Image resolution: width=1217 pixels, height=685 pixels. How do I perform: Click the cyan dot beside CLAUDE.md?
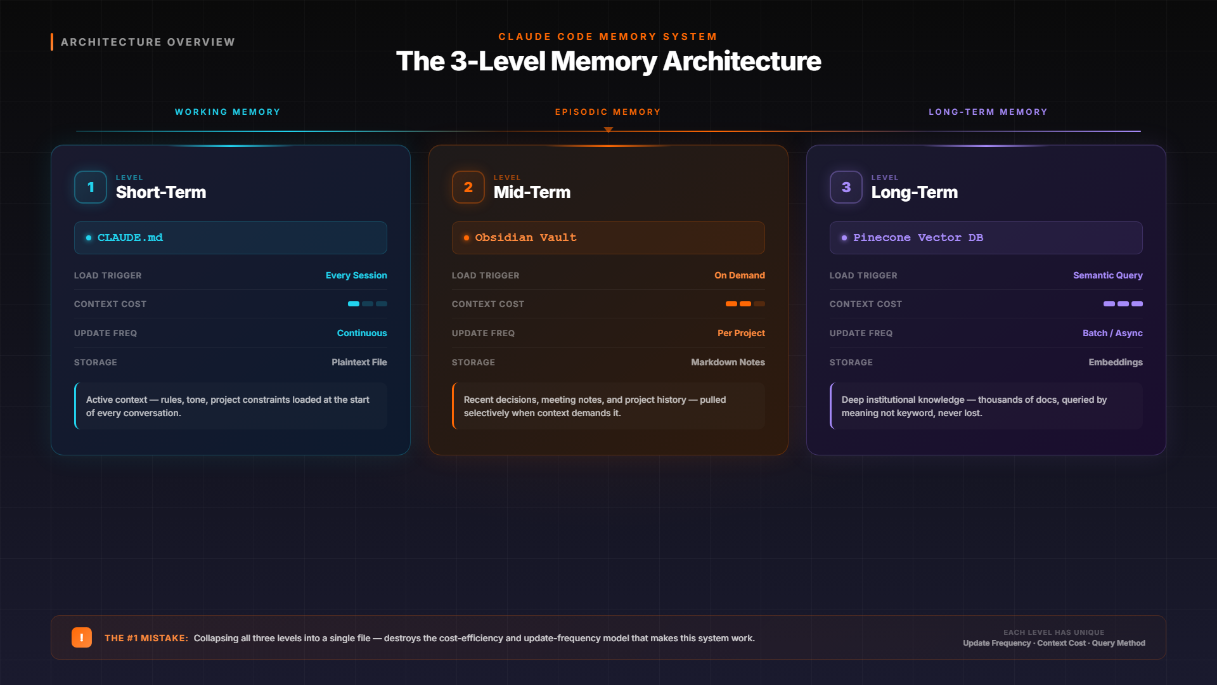[x=89, y=238]
